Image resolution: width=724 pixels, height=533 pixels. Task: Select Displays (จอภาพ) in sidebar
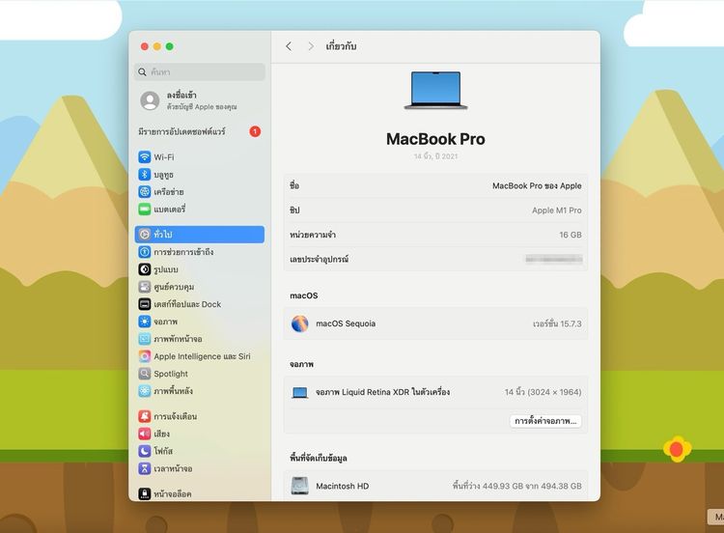click(165, 322)
